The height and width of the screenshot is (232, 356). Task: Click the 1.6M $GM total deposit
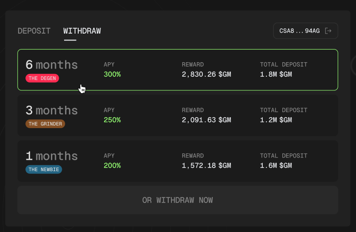point(276,165)
